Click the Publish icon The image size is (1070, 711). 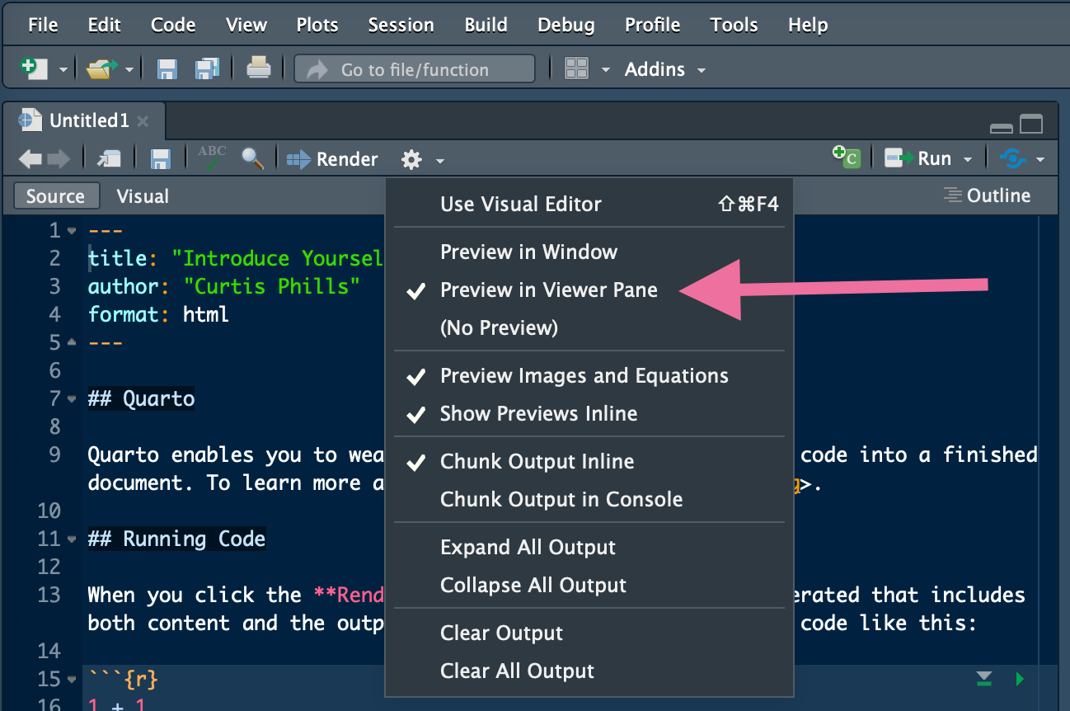(x=1012, y=158)
